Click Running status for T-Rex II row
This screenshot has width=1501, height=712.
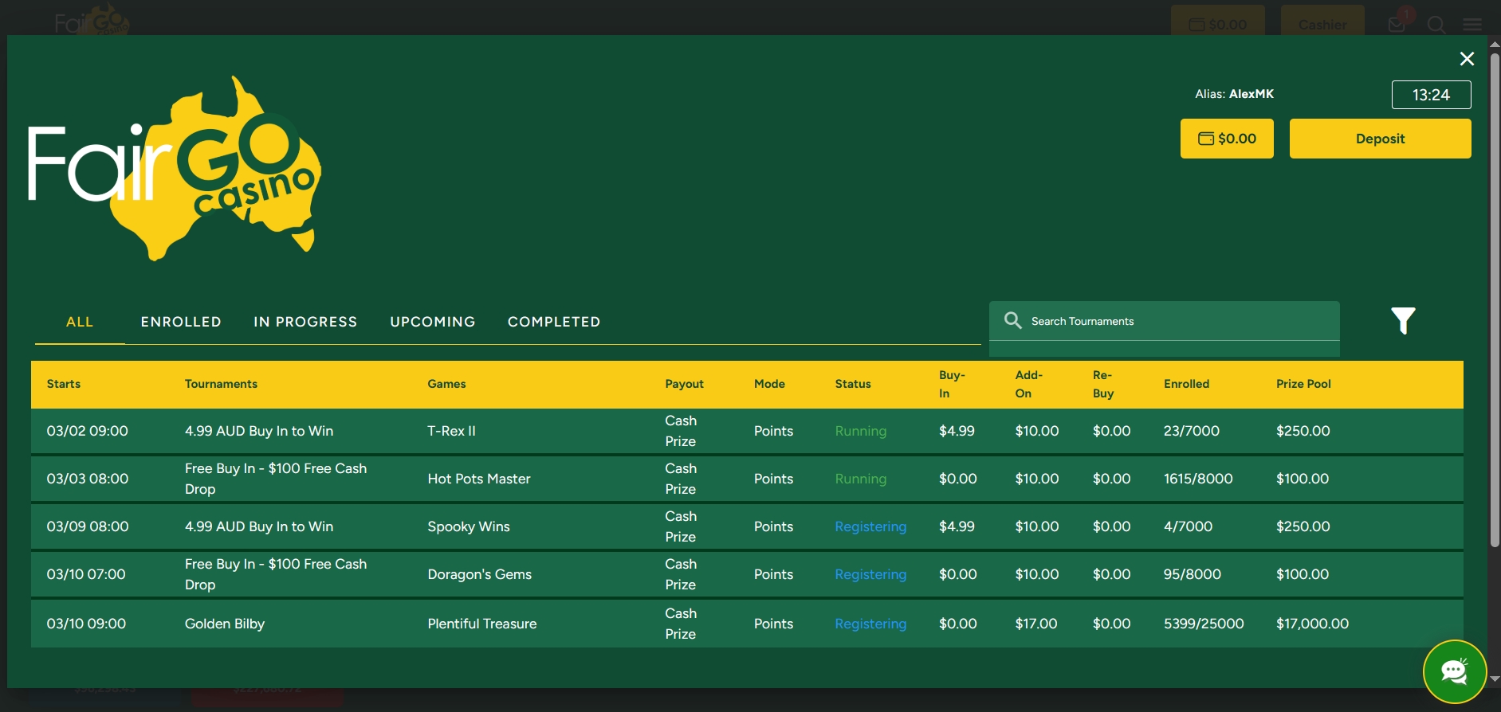[860, 431]
